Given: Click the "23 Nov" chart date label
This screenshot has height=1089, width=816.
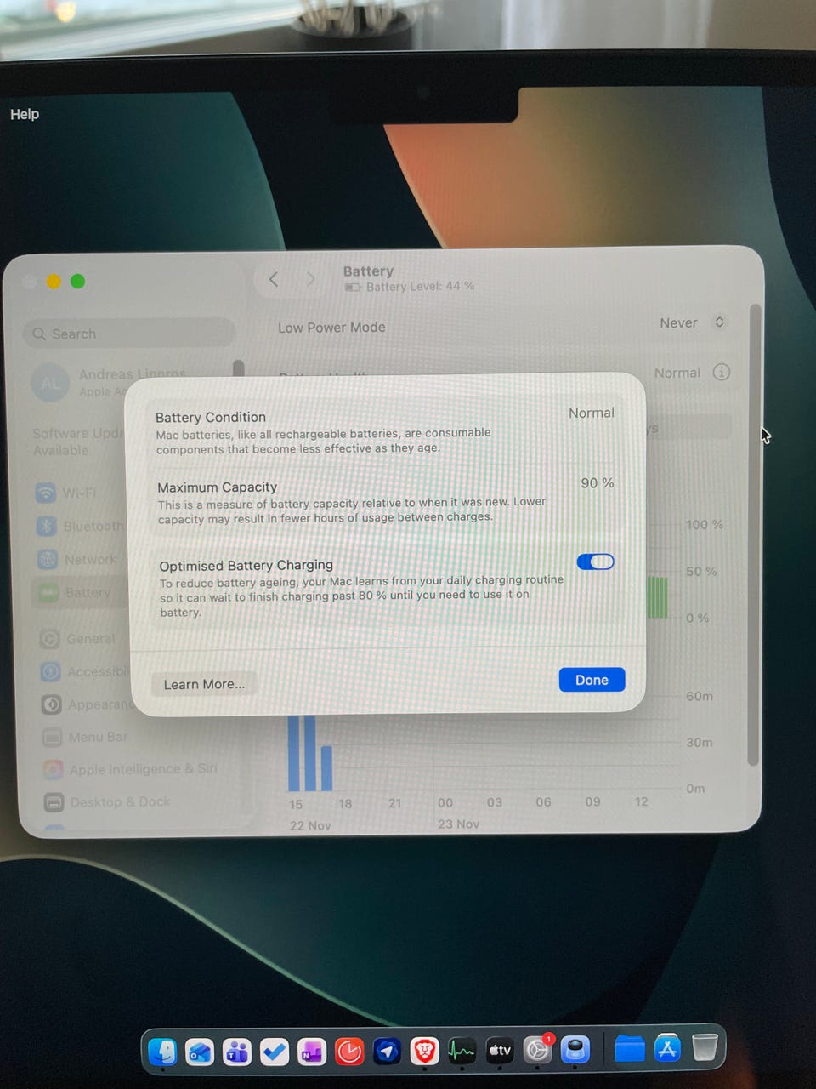Looking at the screenshot, I should 458,824.
